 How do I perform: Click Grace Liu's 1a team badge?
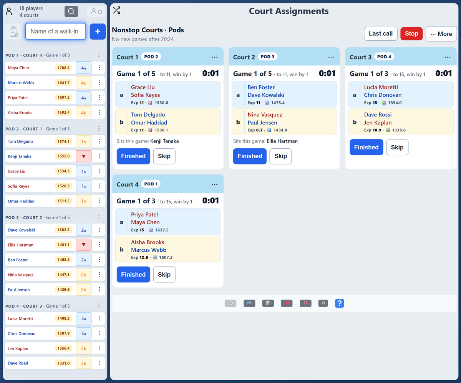(84, 171)
